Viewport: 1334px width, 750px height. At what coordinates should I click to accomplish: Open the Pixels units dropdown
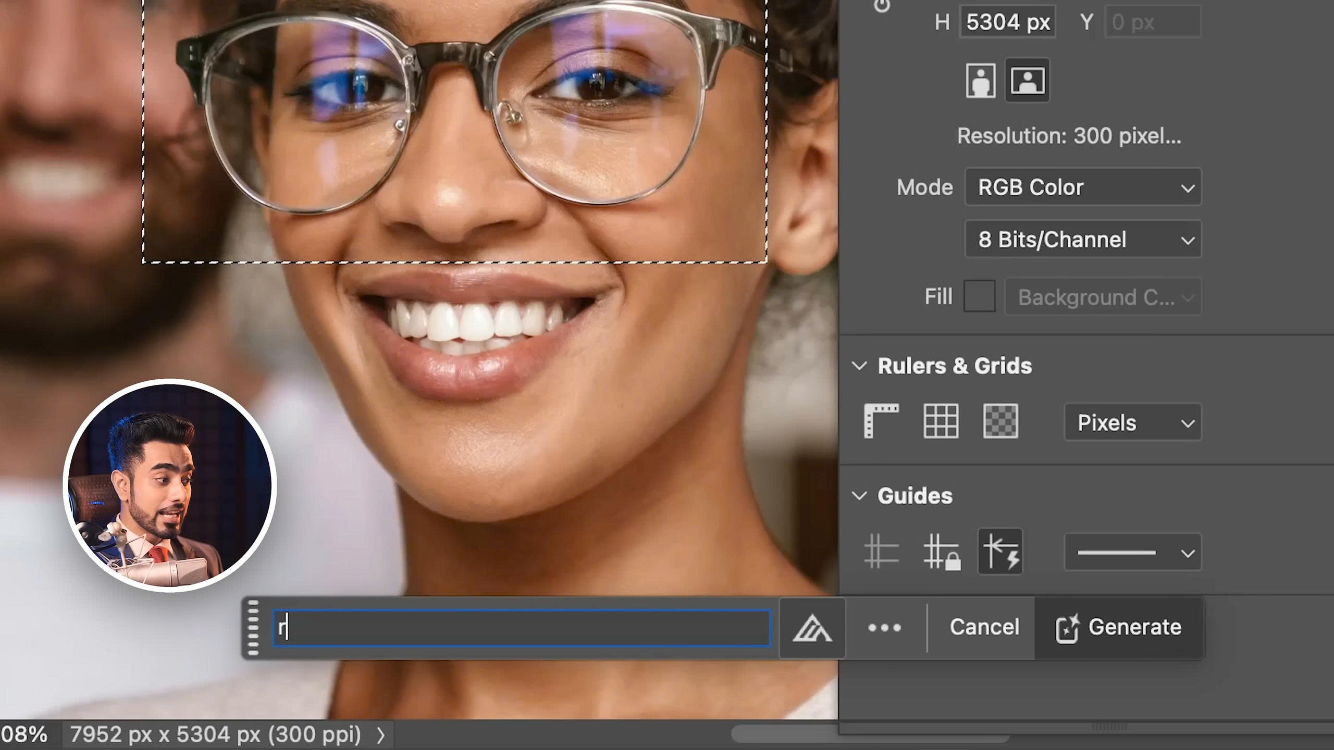point(1132,422)
